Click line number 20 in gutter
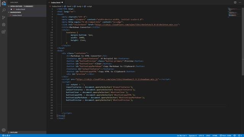 [52, 58]
